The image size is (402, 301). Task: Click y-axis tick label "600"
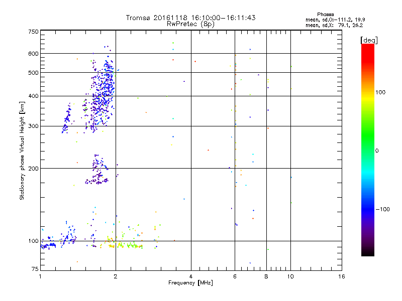[x=33, y=54]
